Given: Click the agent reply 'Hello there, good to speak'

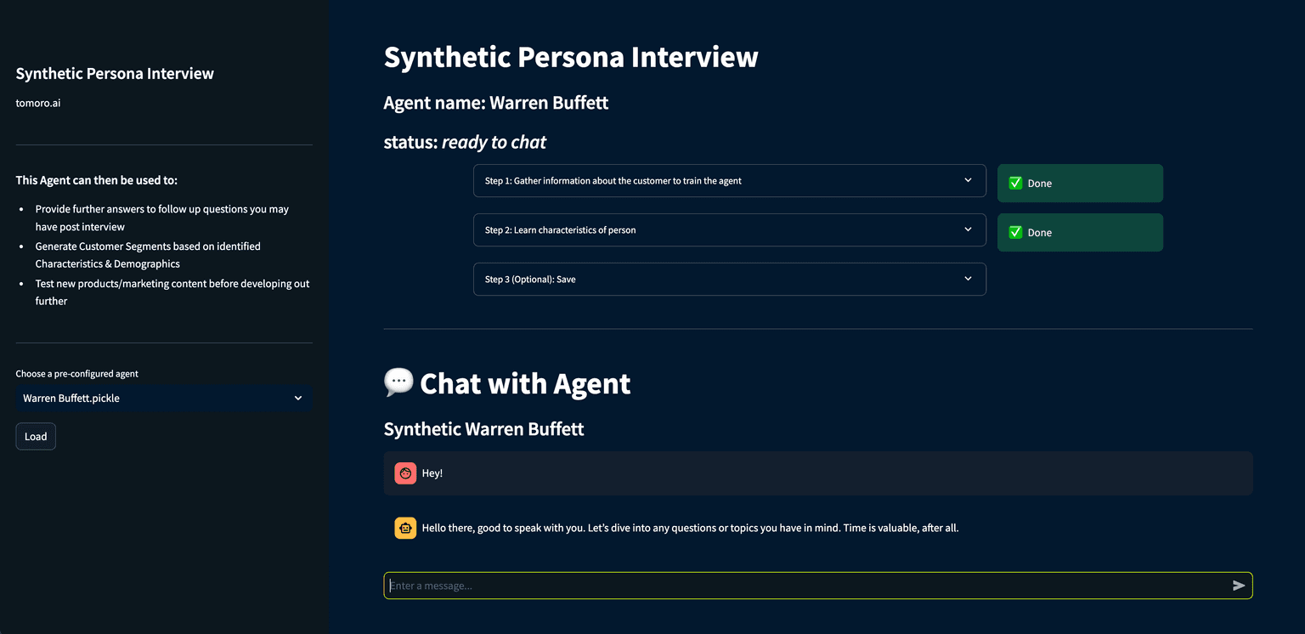Looking at the screenshot, I should pyautogui.click(x=690, y=528).
